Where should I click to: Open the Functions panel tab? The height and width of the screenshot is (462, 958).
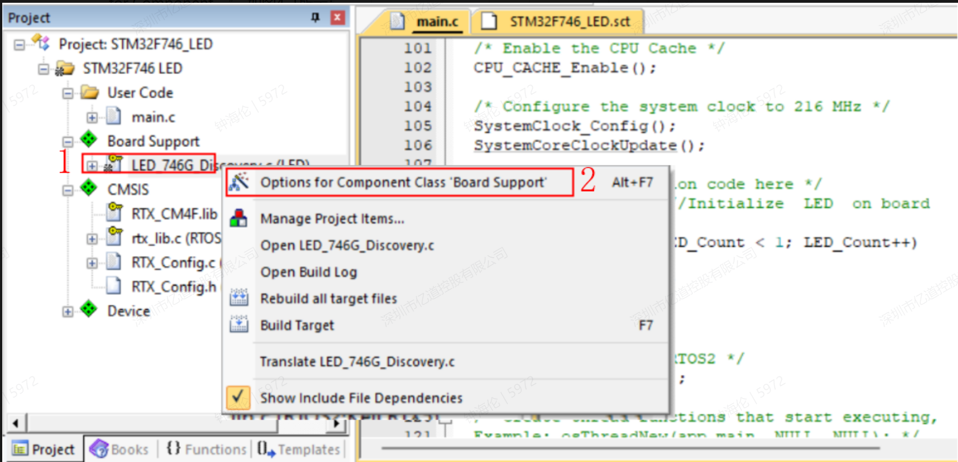click(206, 449)
